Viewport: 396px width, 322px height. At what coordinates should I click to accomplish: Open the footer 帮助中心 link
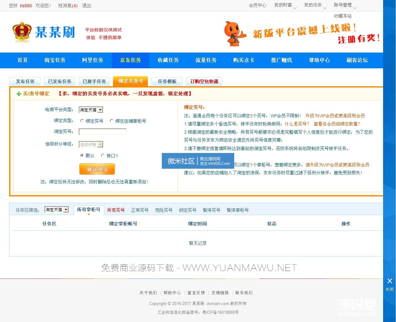coord(172,293)
